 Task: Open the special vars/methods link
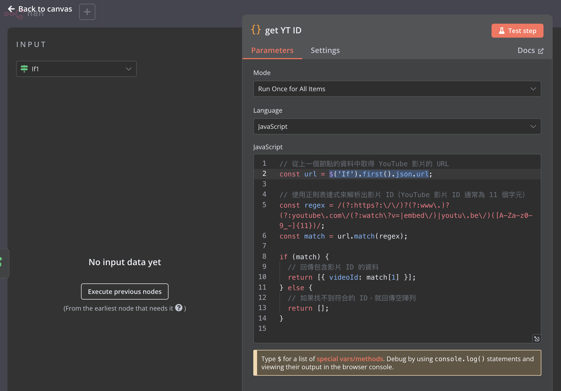coord(350,359)
